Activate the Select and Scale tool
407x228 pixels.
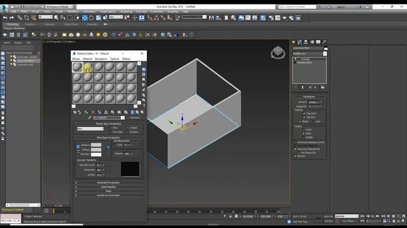point(99,18)
